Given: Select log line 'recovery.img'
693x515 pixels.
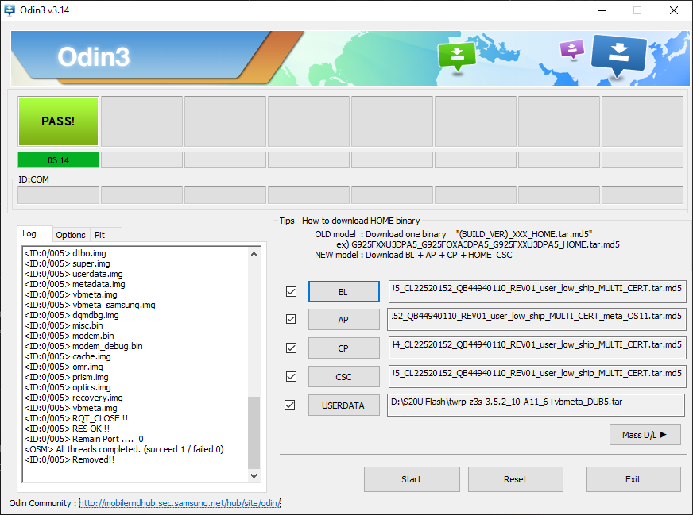Looking at the screenshot, I should tap(73, 398).
